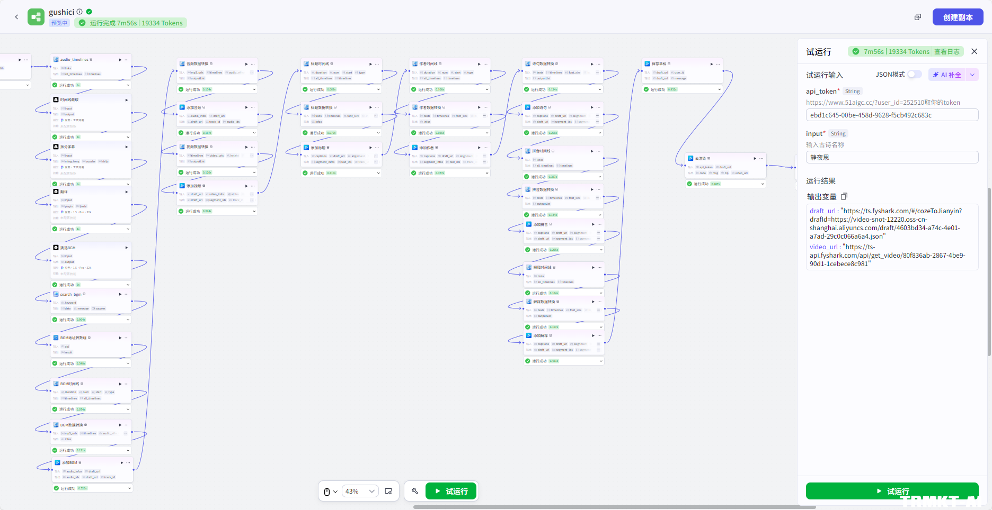Toggle the JSON模式 switch

pos(914,75)
